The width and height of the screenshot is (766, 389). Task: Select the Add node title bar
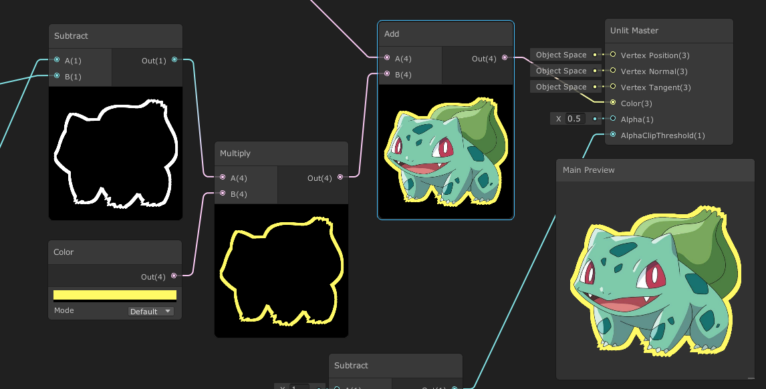pos(446,33)
